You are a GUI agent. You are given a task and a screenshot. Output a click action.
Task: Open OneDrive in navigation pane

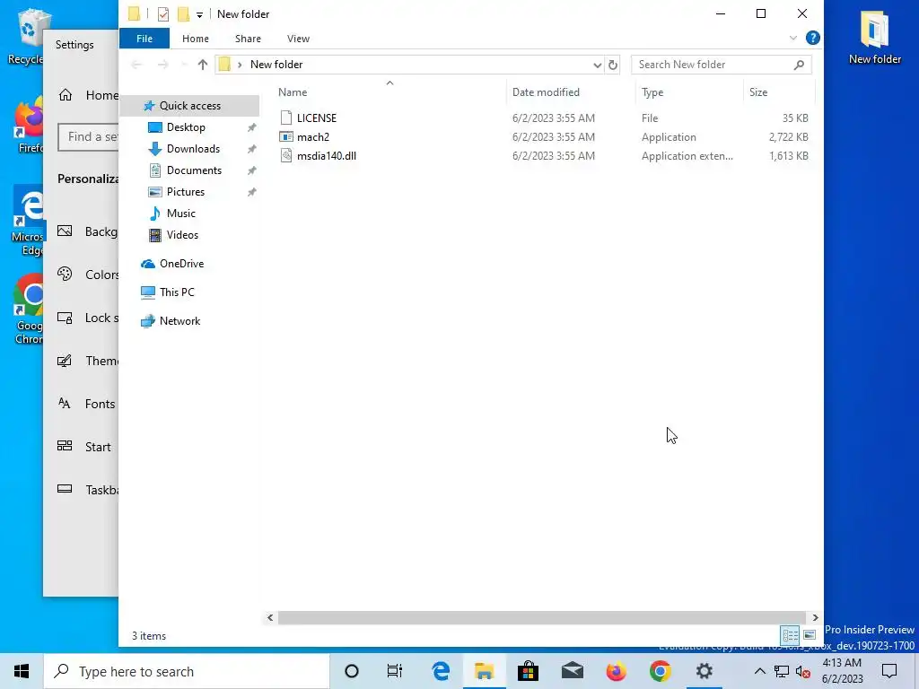(181, 264)
